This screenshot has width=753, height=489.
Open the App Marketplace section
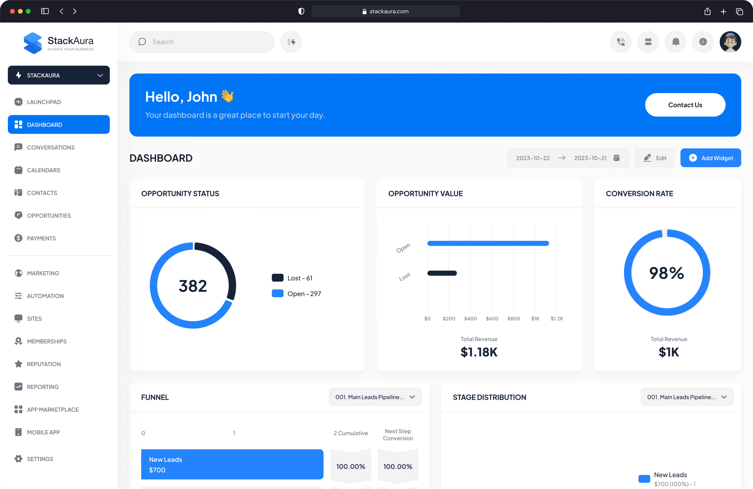point(53,409)
